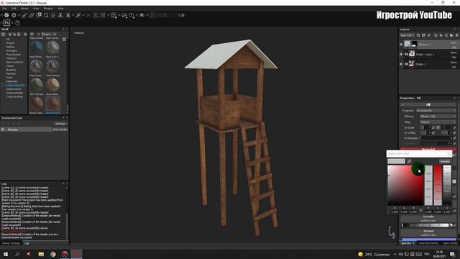Click the Settings button in TextureSet List
This screenshot has width=460, height=259.
coord(60,124)
